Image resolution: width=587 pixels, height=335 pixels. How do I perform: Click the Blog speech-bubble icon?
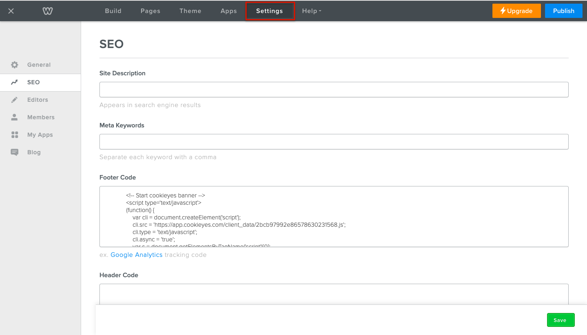15,152
